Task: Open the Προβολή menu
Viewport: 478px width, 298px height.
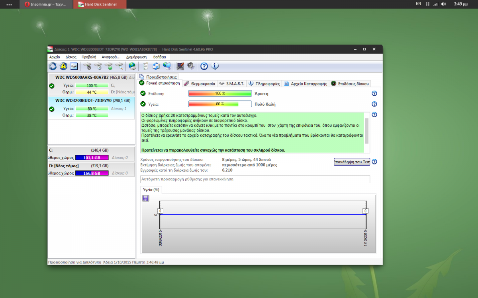Action: click(89, 57)
